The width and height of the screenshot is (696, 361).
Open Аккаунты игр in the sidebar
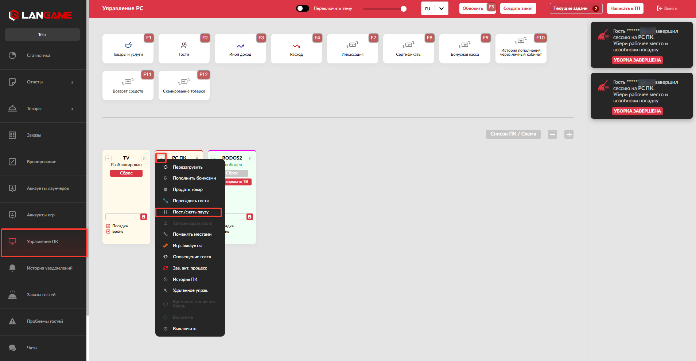43,215
